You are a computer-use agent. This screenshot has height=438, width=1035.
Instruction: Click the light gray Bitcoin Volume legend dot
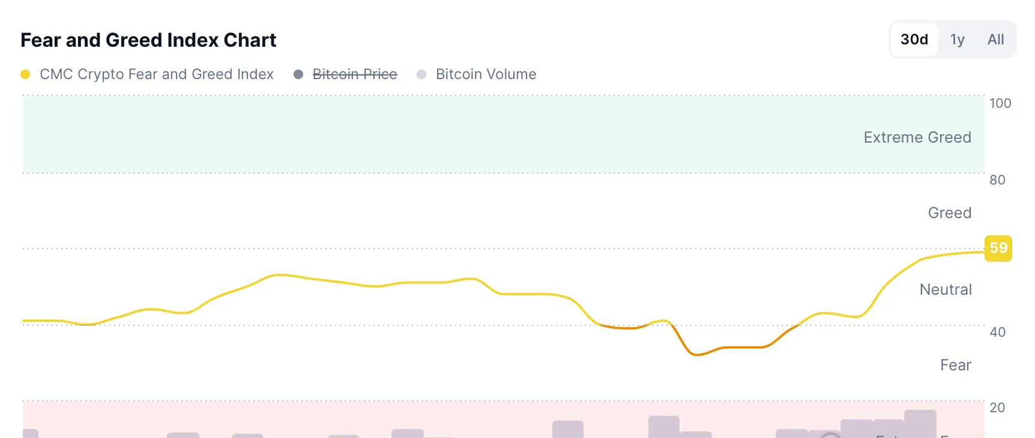[x=421, y=74]
